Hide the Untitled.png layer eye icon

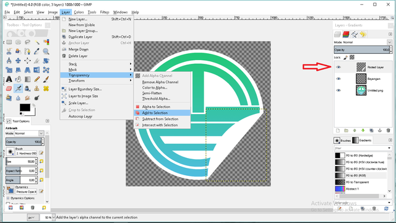point(338,90)
